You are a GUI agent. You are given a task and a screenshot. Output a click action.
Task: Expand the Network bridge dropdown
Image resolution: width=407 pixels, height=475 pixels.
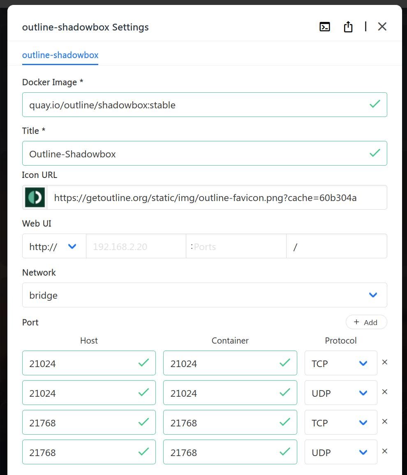pyautogui.click(x=204, y=295)
